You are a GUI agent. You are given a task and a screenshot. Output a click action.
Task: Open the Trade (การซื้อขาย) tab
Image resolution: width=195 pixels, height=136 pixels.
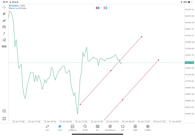pyautogui.click(x=73, y=127)
